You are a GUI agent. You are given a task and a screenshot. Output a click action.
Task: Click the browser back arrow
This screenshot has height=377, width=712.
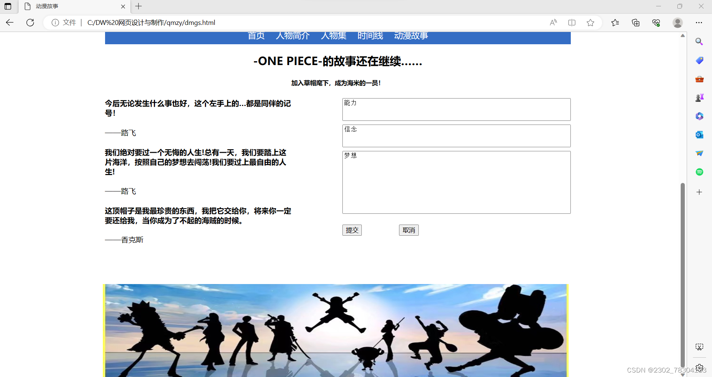10,23
